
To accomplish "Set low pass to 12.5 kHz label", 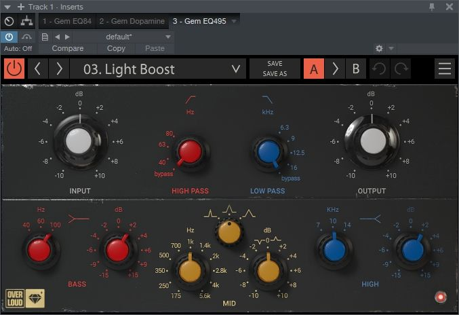I will tap(298, 152).
